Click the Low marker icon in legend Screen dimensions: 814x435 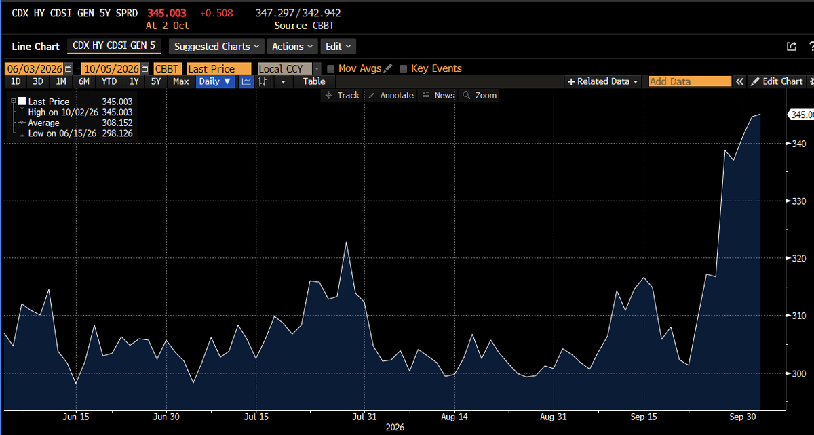pos(22,133)
